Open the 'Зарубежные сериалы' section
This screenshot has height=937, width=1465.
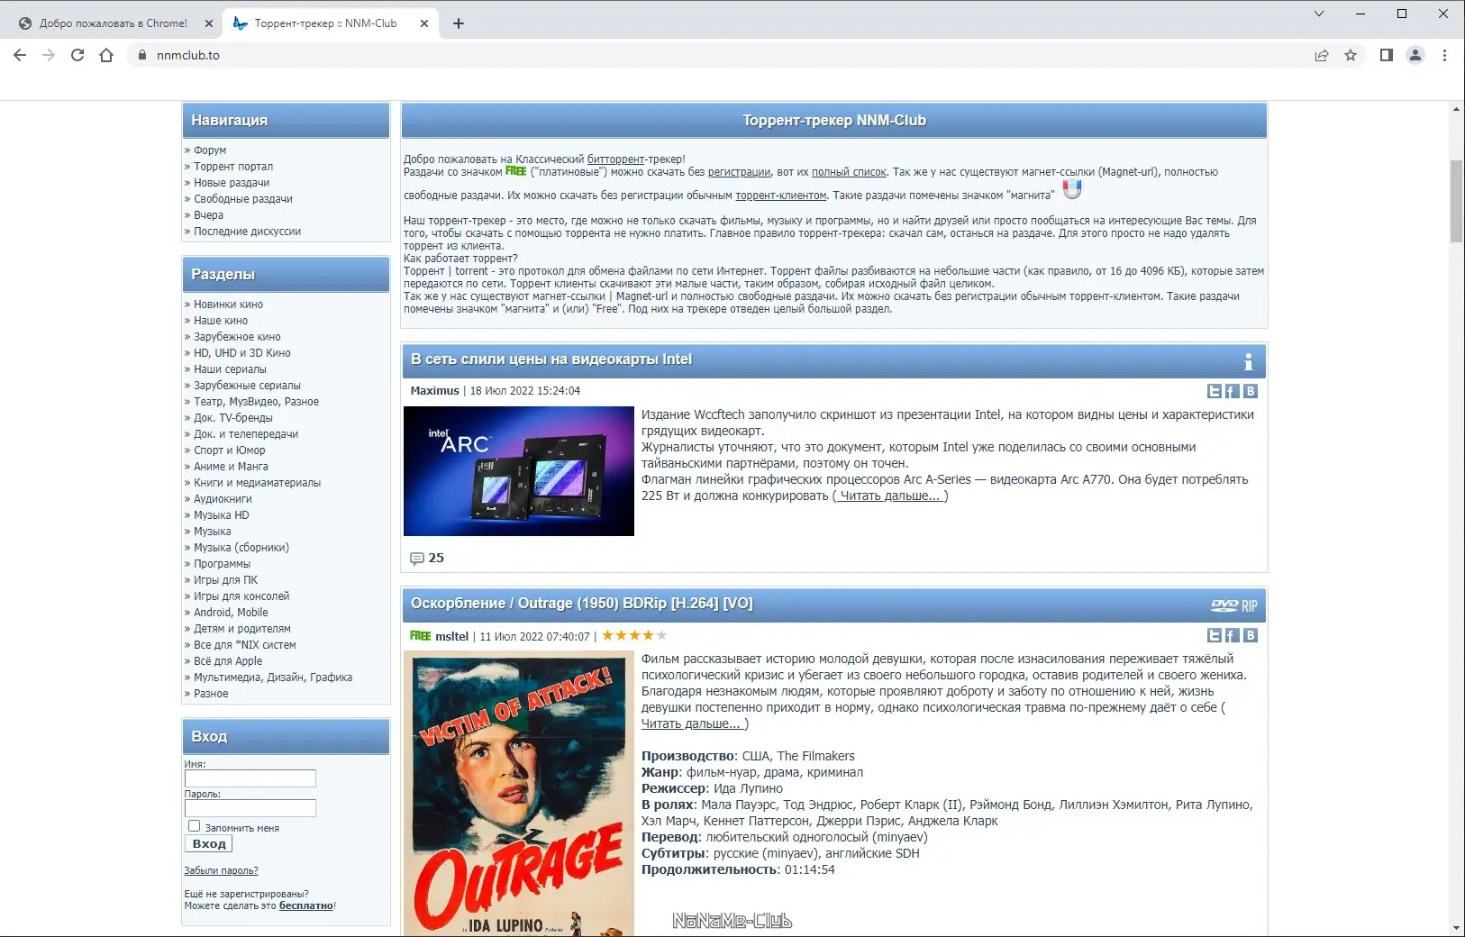pyautogui.click(x=247, y=386)
